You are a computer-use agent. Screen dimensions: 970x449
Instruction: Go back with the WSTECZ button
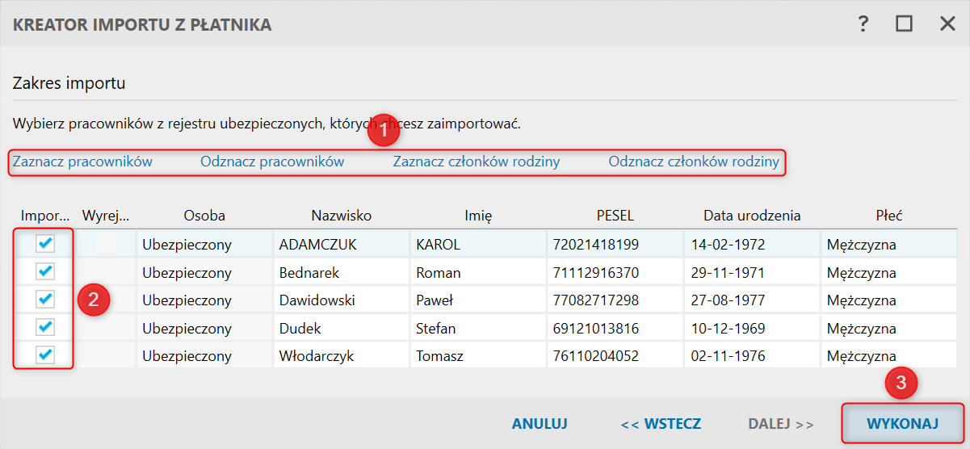pyautogui.click(x=661, y=424)
